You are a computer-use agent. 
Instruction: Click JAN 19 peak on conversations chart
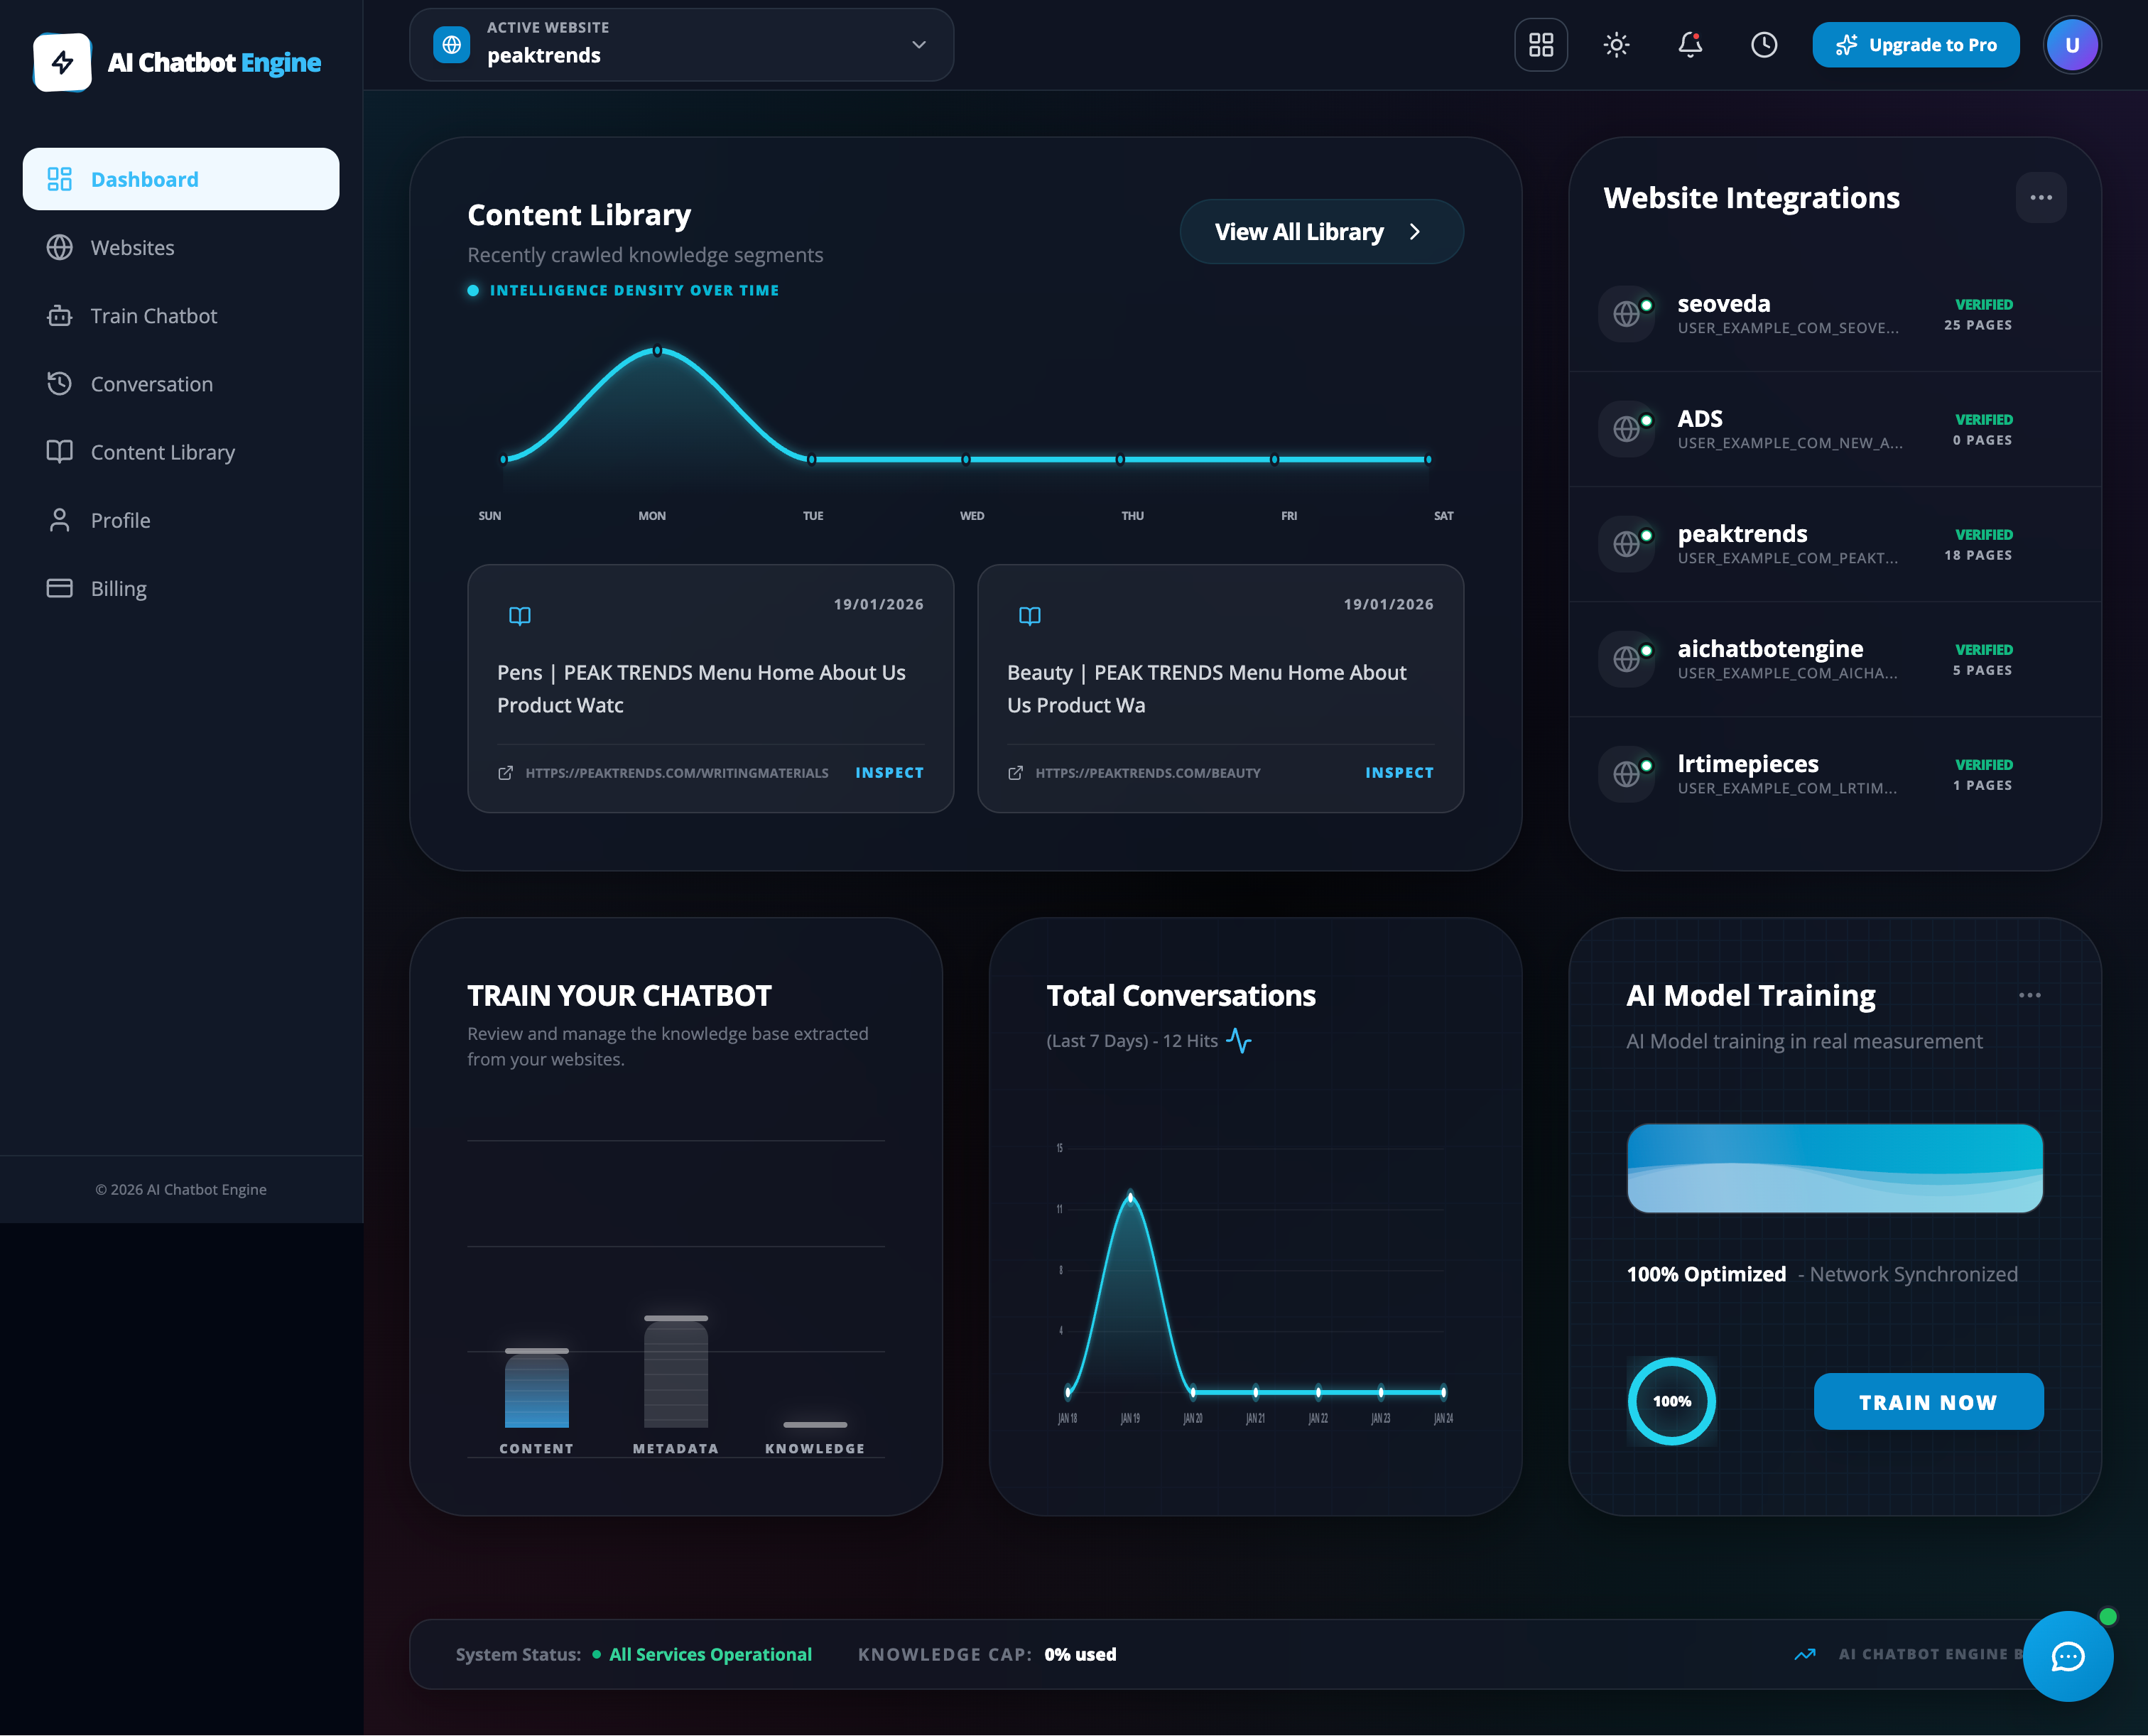(x=1131, y=1197)
